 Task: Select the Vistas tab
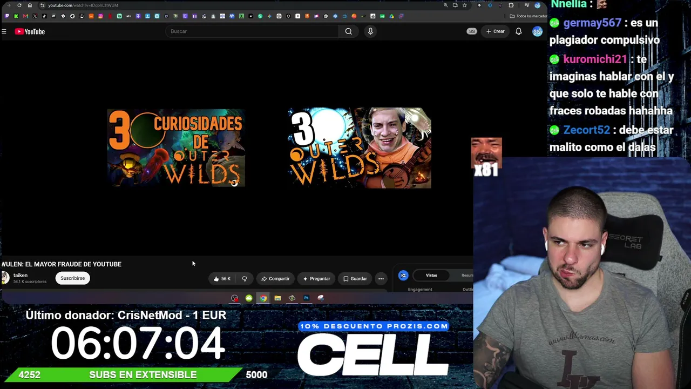pos(431,276)
